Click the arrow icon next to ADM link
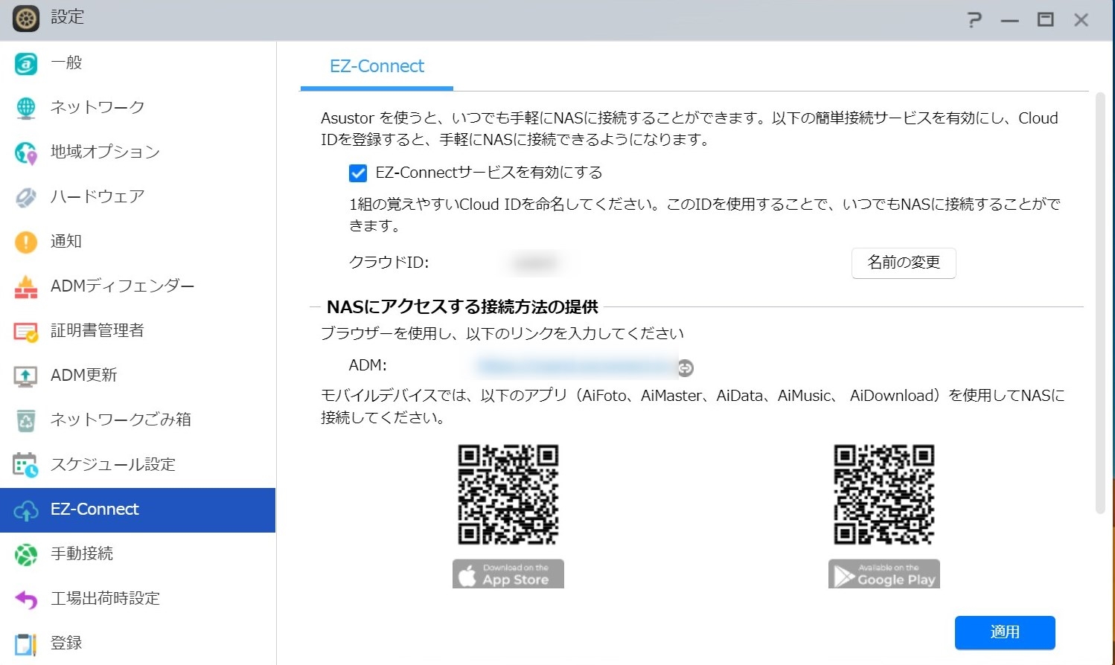The width and height of the screenshot is (1115, 665). (686, 367)
